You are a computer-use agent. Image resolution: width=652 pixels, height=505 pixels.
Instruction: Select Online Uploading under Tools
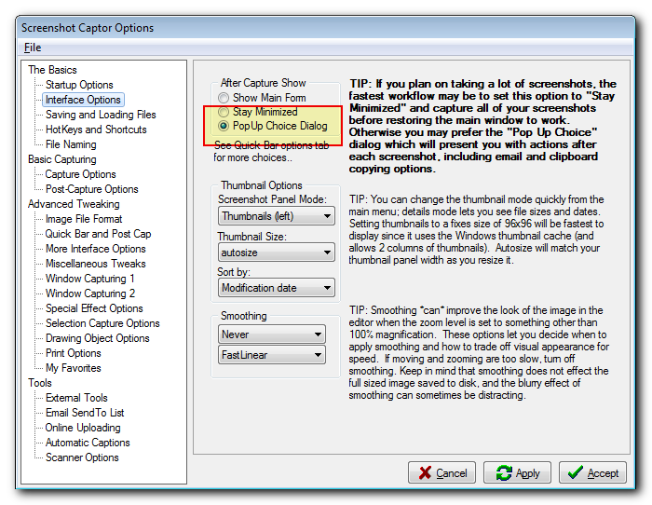click(83, 428)
